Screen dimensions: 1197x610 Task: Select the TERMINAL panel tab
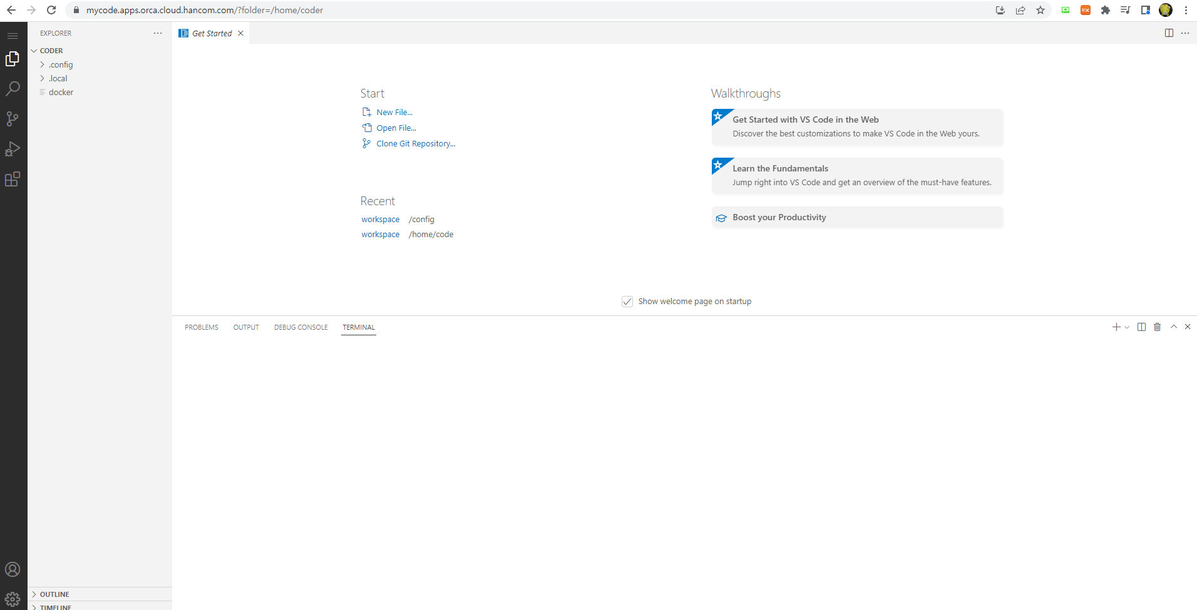(x=359, y=327)
